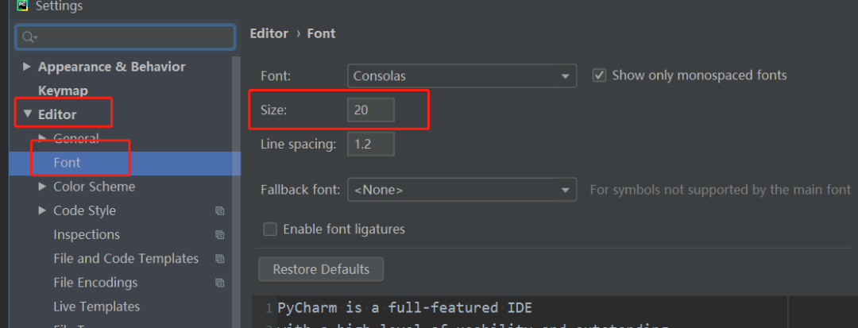Open File Encodings settings
The width and height of the screenshot is (858, 328).
(95, 283)
